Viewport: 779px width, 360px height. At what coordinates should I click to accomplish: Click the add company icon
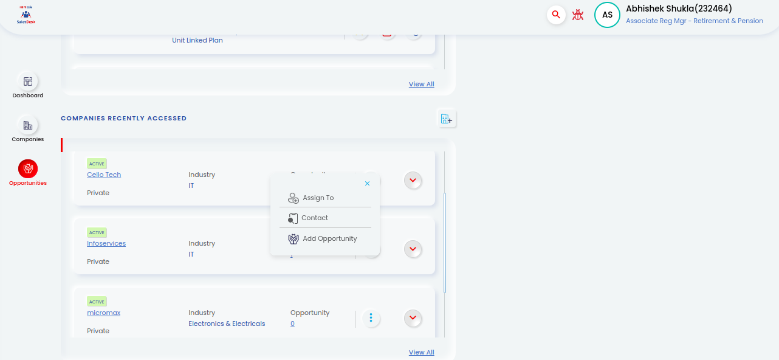click(x=447, y=119)
